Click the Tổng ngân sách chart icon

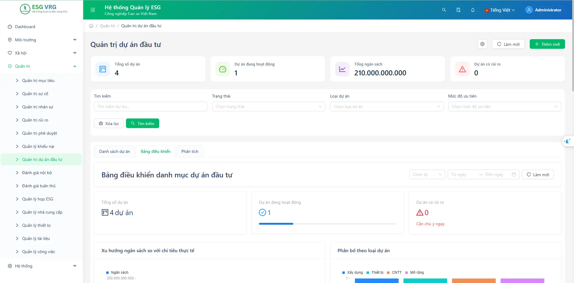tap(342, 69)
